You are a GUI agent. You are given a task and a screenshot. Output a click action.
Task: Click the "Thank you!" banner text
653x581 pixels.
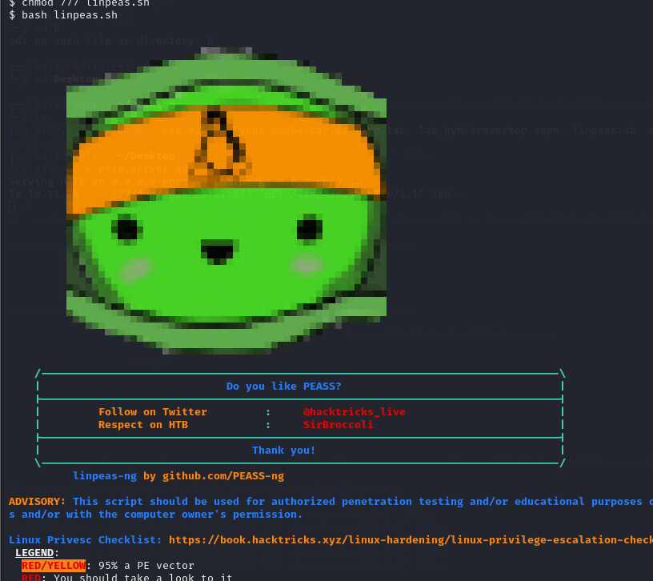[283, 451]
